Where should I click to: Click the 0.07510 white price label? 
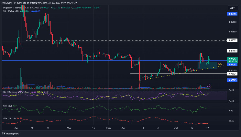(232, 51)
